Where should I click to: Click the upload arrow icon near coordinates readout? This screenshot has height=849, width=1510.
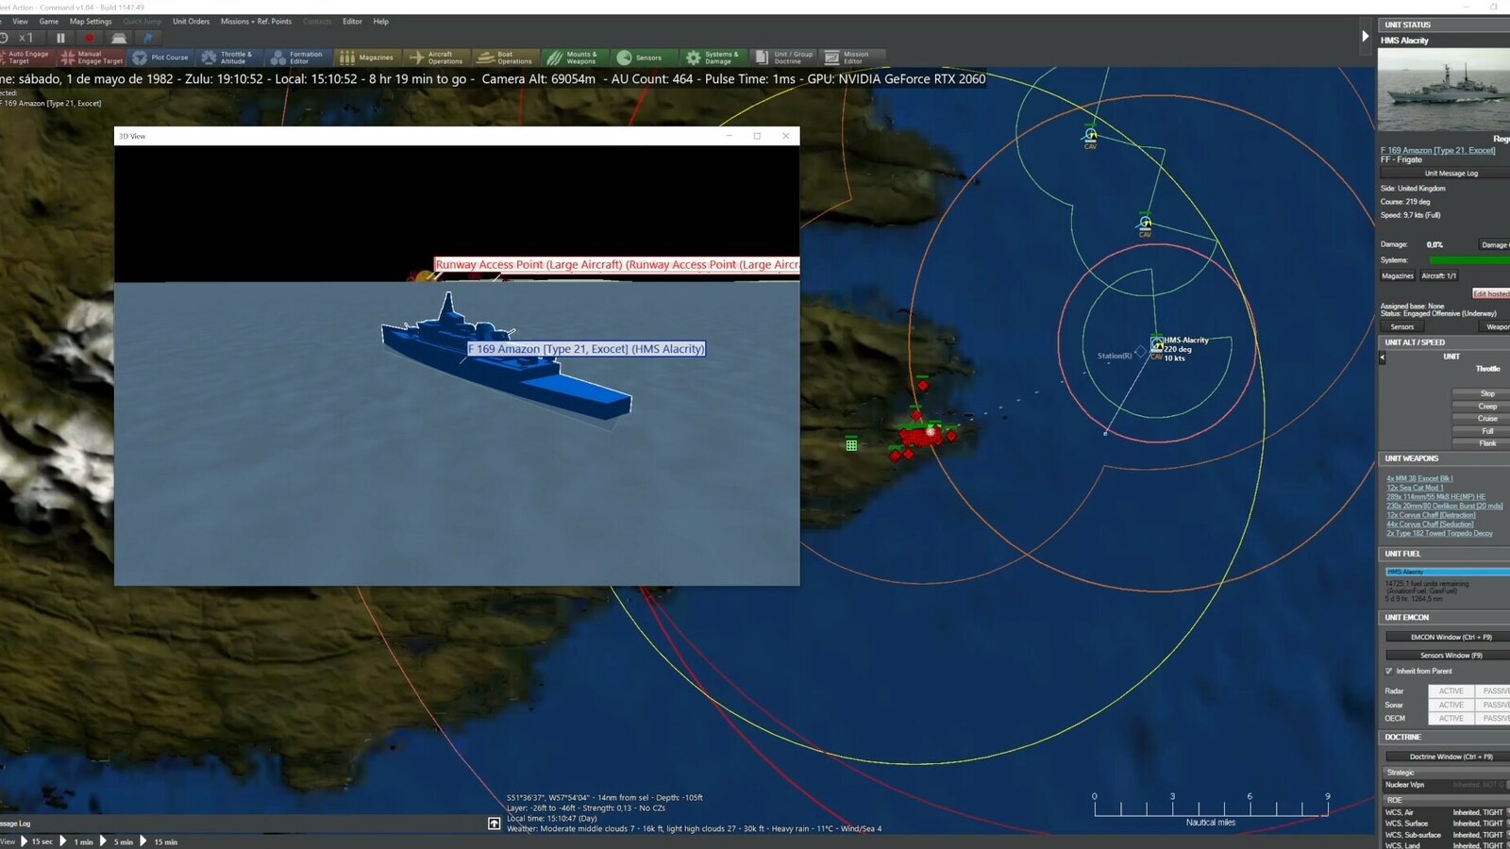(494, 824)
